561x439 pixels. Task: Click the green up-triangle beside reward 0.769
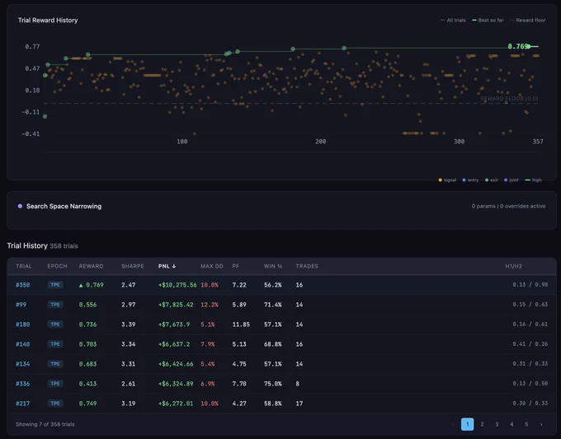(x=81, y=285)
